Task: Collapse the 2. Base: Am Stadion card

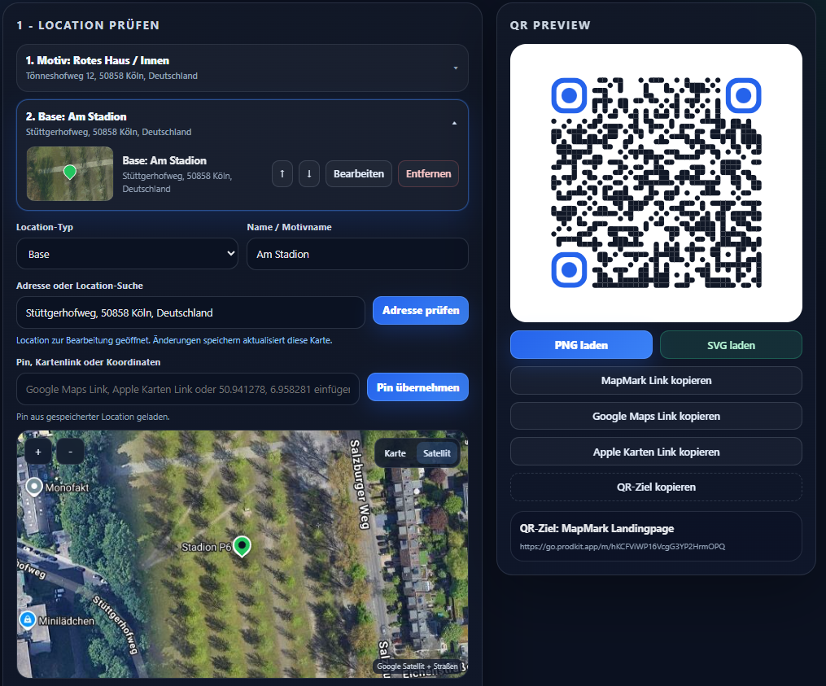Action: [454, 124]
